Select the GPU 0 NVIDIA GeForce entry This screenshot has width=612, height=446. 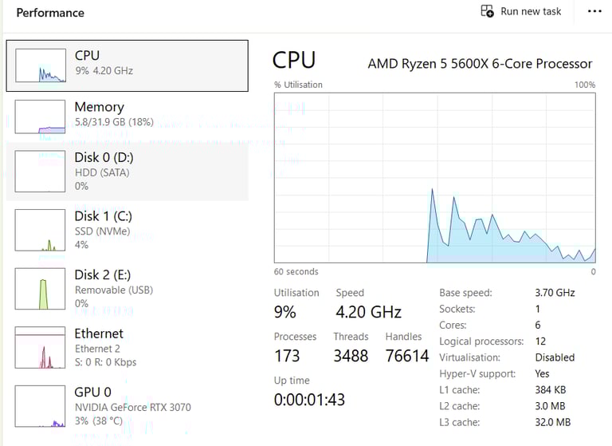click(x=127, y=406)
